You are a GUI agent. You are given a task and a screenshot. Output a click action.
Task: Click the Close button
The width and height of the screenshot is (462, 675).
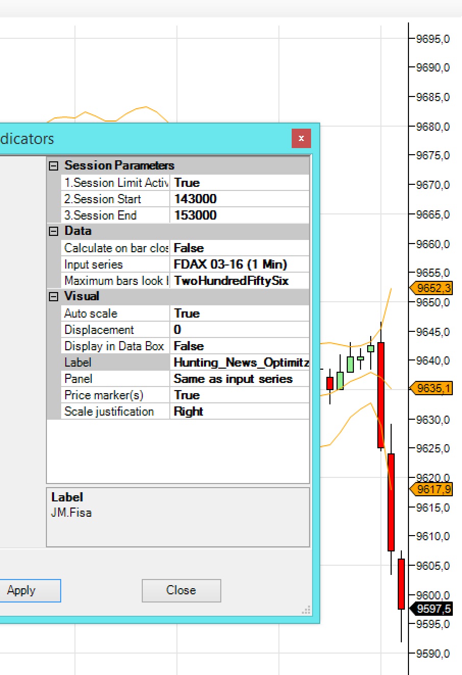coord(181,590)
